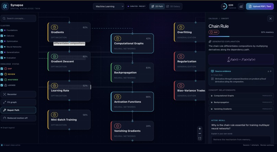Click the arrow icon beside Vanishing Gradients relationship
This screenshot has width=277, height=152.
pos(211,109)
